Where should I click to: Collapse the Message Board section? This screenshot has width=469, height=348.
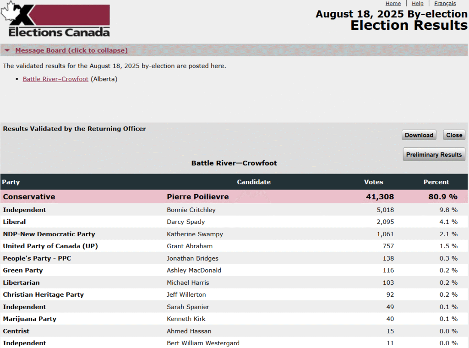point(71,50)
